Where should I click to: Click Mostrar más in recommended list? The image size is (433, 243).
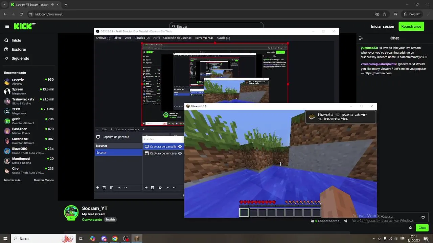[x=12, y=180]
